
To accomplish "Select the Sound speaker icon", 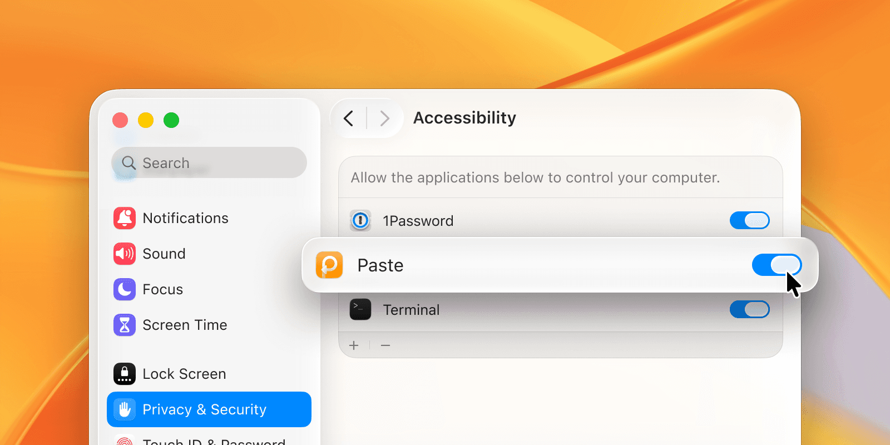I will (125, 254).
